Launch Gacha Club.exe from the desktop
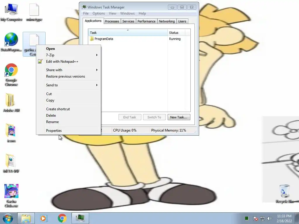The width and height of the screenshot is (299, 224). (x=11, y=195)
